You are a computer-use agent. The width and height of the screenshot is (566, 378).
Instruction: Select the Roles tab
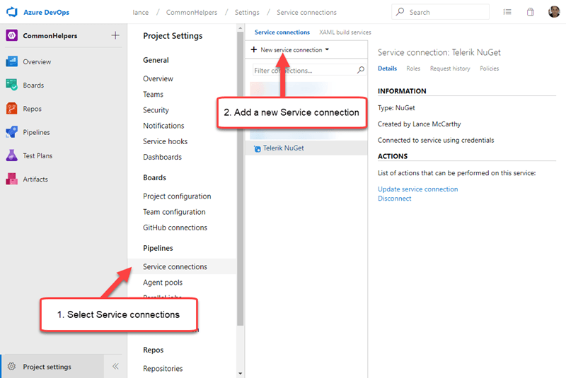[x=413, y=68]
